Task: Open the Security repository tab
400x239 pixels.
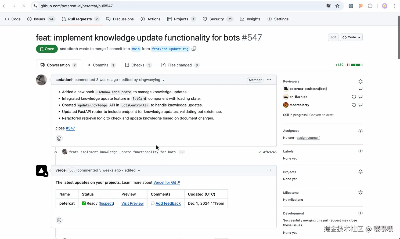Action: coord(218,19)
